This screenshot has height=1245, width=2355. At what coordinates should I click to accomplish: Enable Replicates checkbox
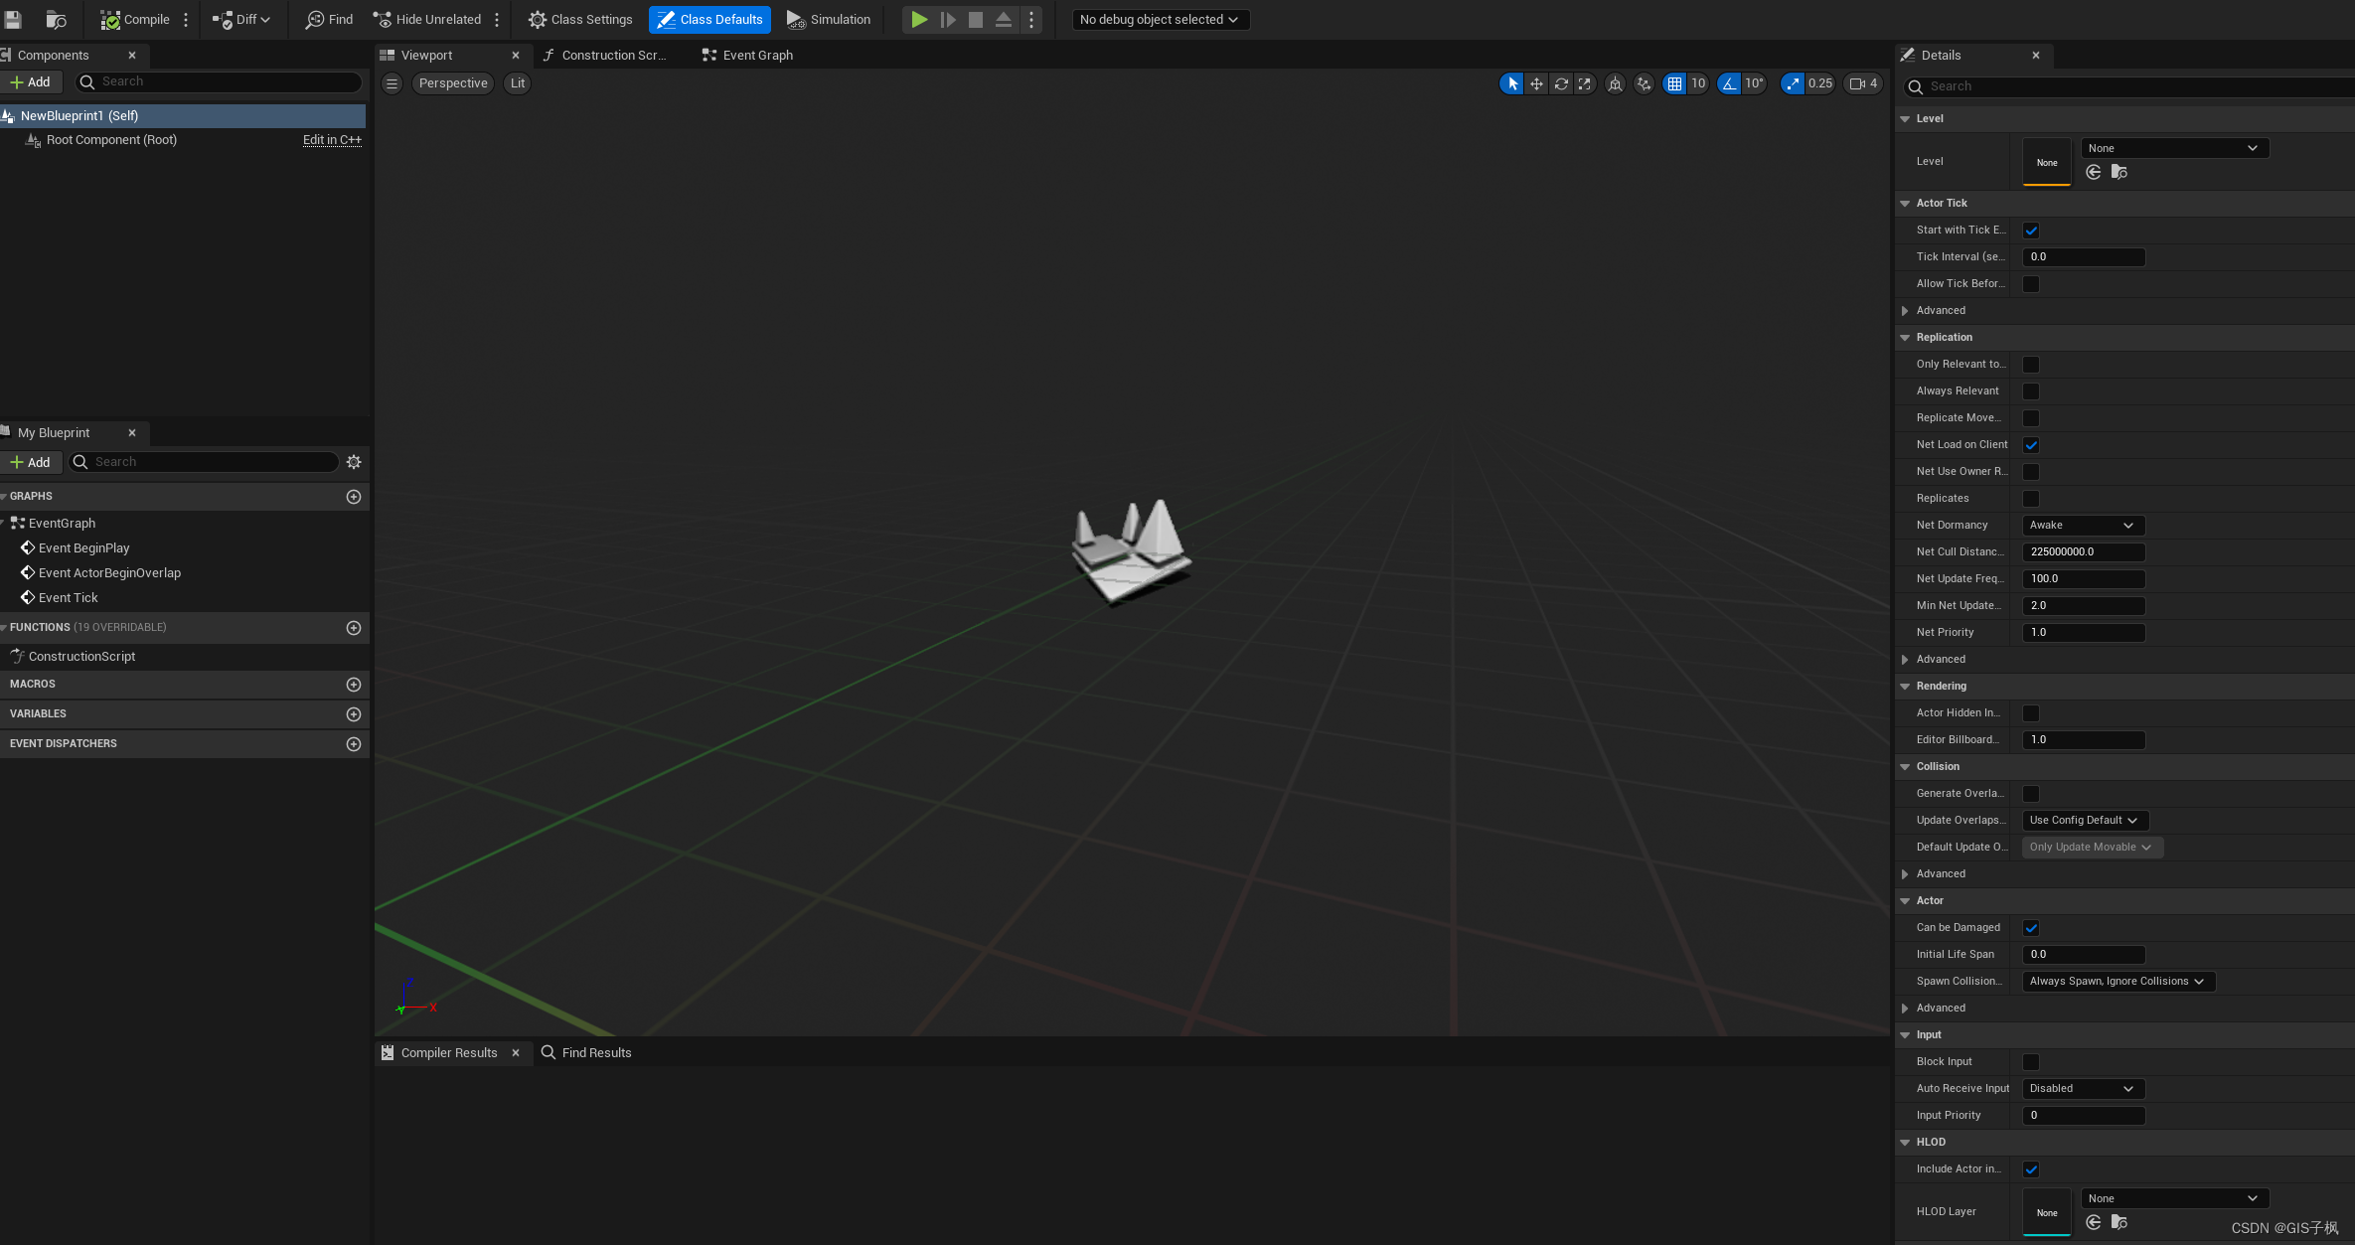2031,499
